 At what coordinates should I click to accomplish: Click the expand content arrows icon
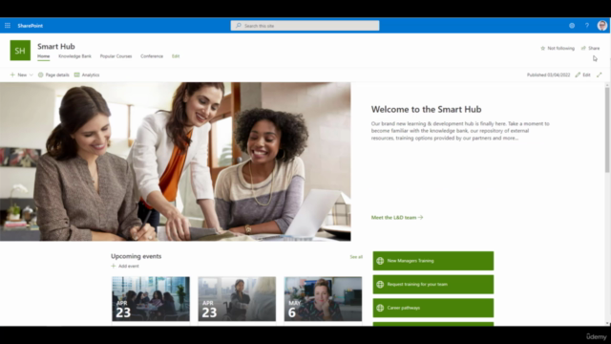click(x=600, y=75)
